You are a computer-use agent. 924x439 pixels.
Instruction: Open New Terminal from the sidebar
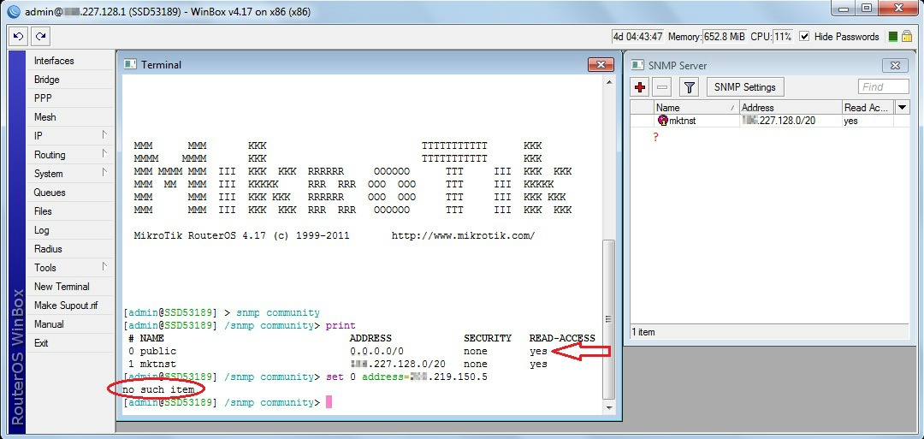coord(69,287)
